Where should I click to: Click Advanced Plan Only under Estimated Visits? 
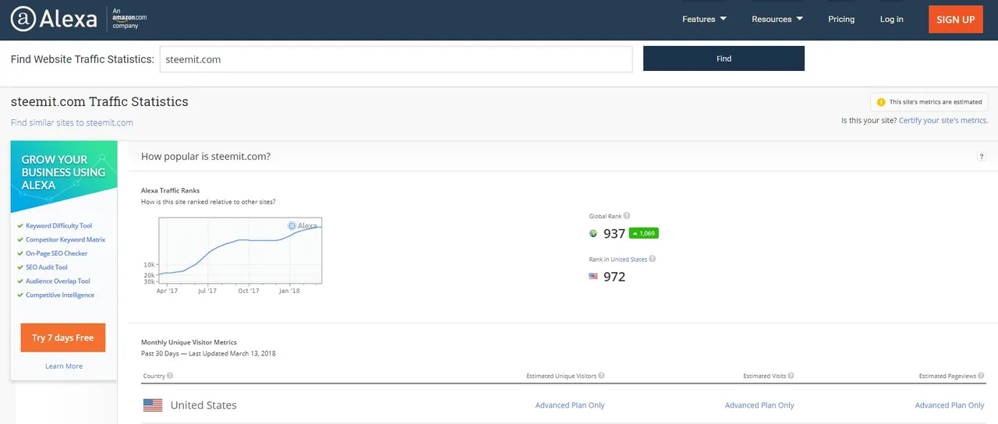point(759,405)
